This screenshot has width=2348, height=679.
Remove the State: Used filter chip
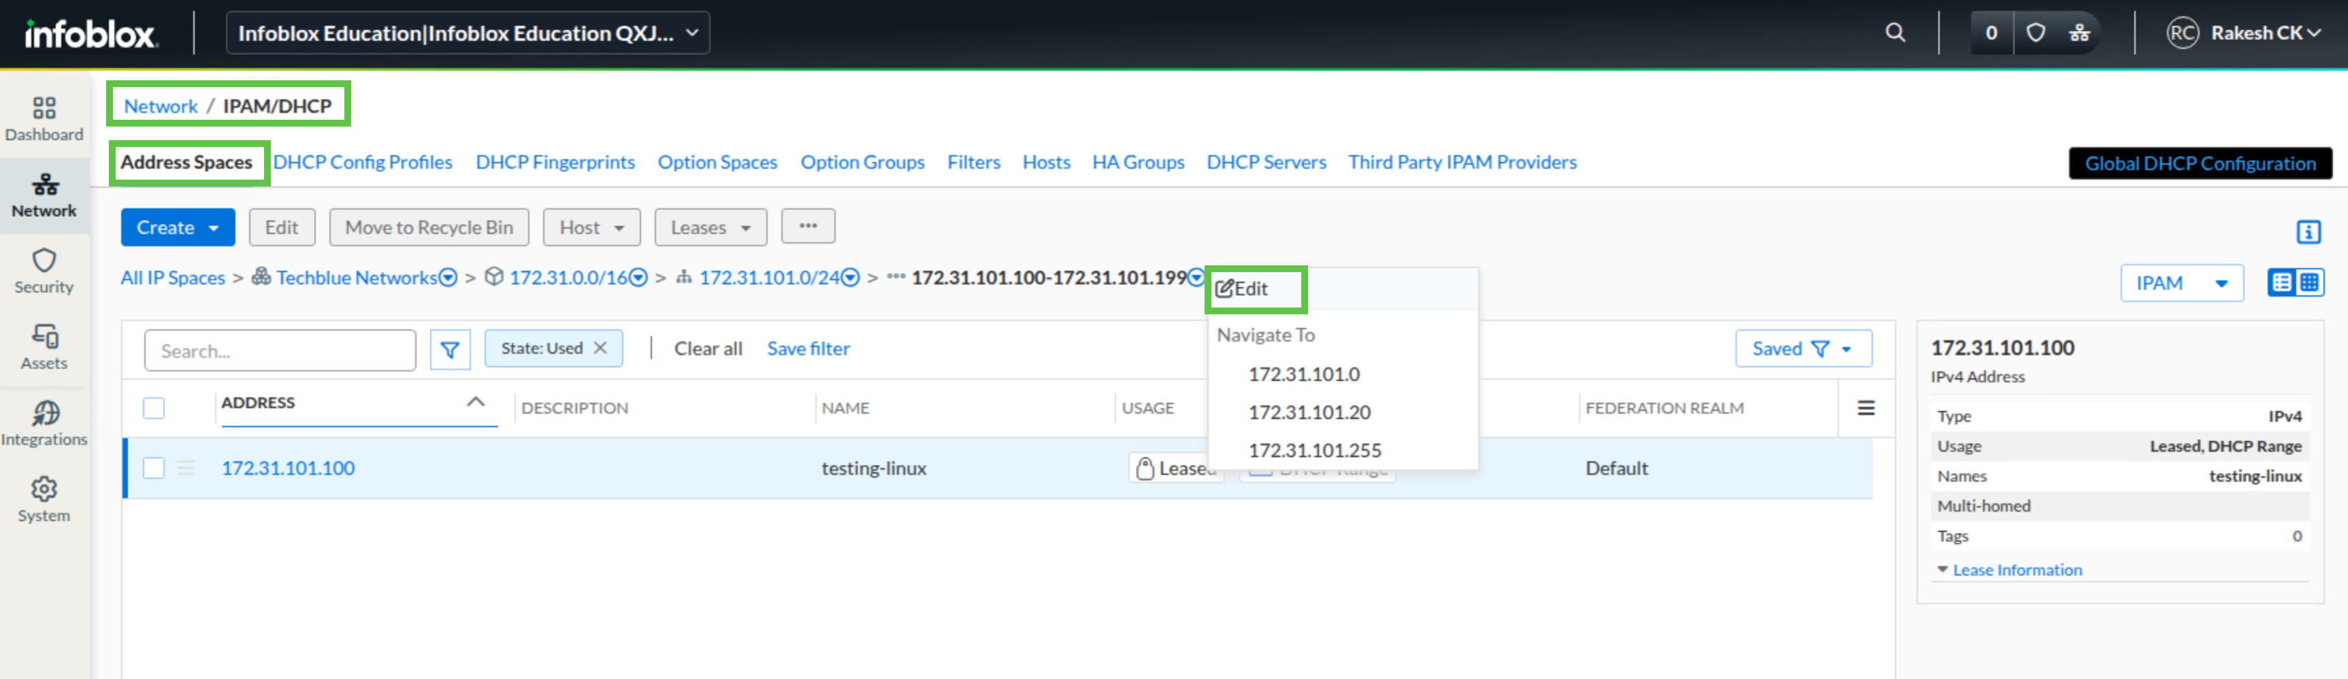pos(600,348)
